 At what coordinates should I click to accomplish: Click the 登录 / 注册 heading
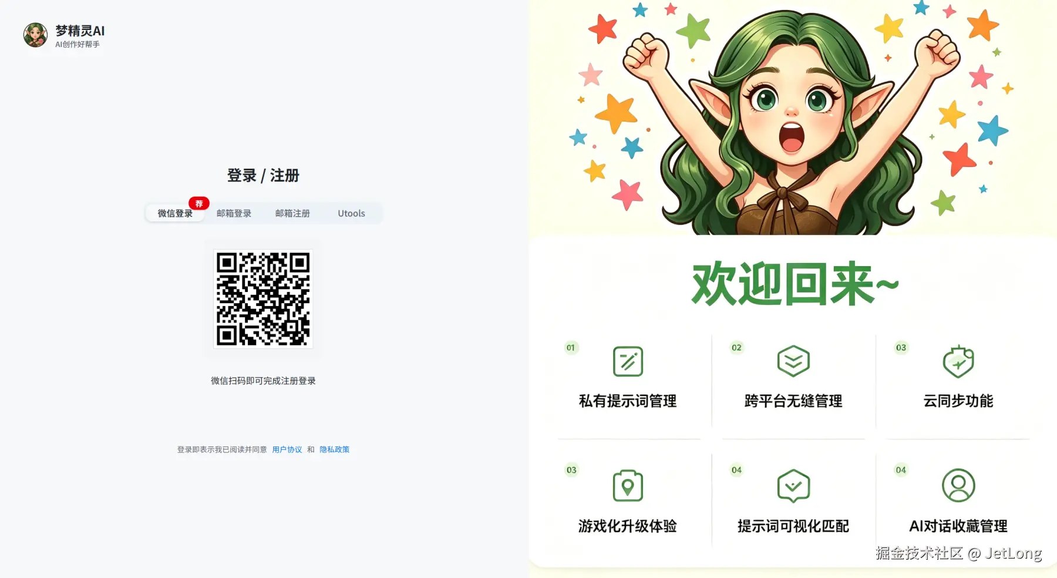tap(263, 175)
